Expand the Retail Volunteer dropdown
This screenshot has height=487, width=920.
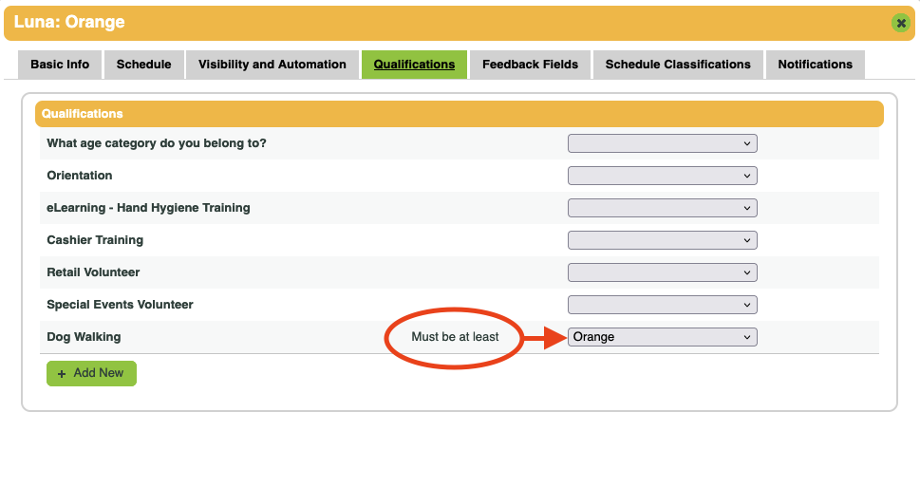point(662,272)
